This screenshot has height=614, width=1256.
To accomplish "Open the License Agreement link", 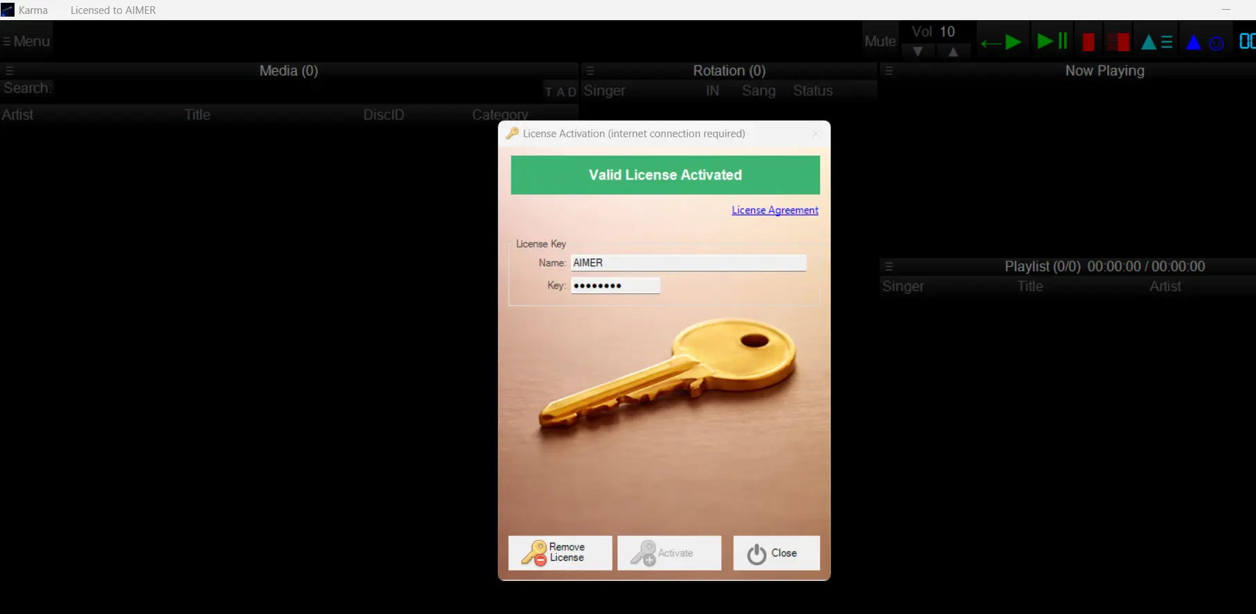I will pos(775,210).
